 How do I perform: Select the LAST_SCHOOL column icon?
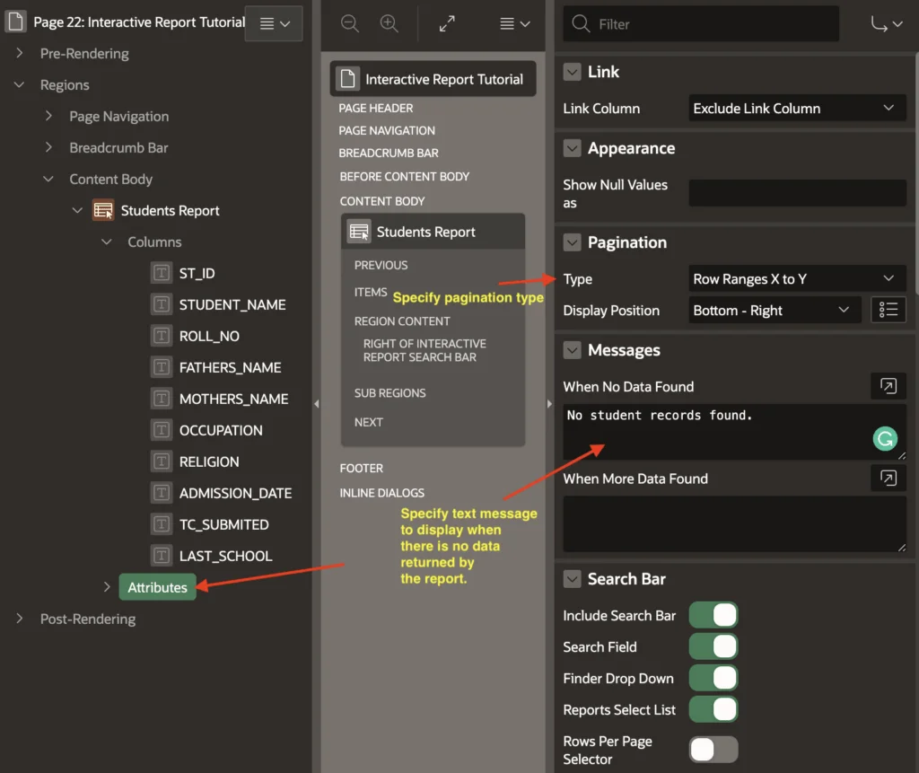pos(162,556)
